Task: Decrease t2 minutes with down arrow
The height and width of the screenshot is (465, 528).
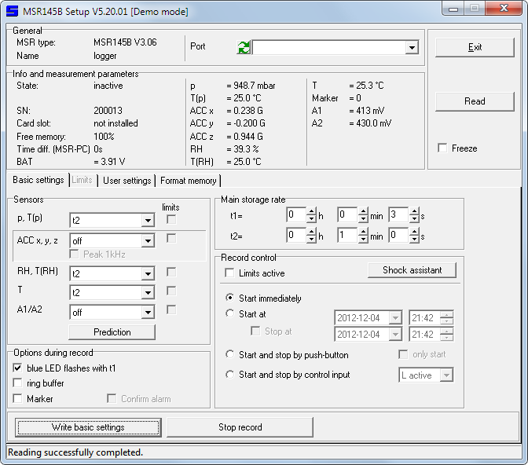Action: pos(363,239)
